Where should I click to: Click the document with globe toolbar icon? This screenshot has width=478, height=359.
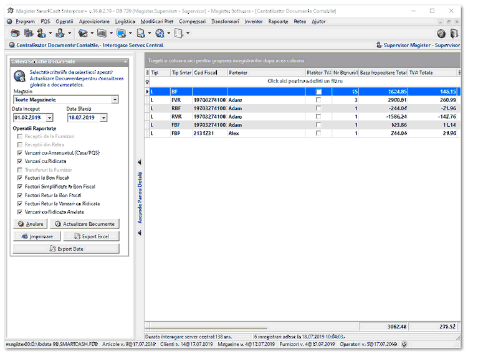tap(141, 33)
